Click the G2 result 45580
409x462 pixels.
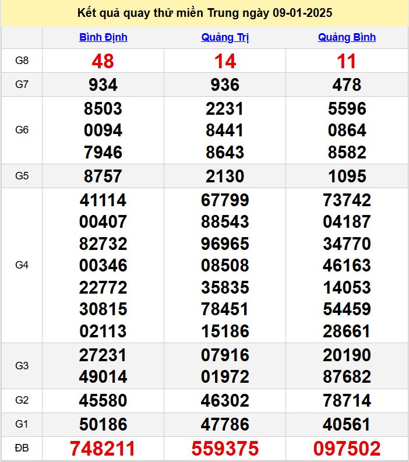103,400
